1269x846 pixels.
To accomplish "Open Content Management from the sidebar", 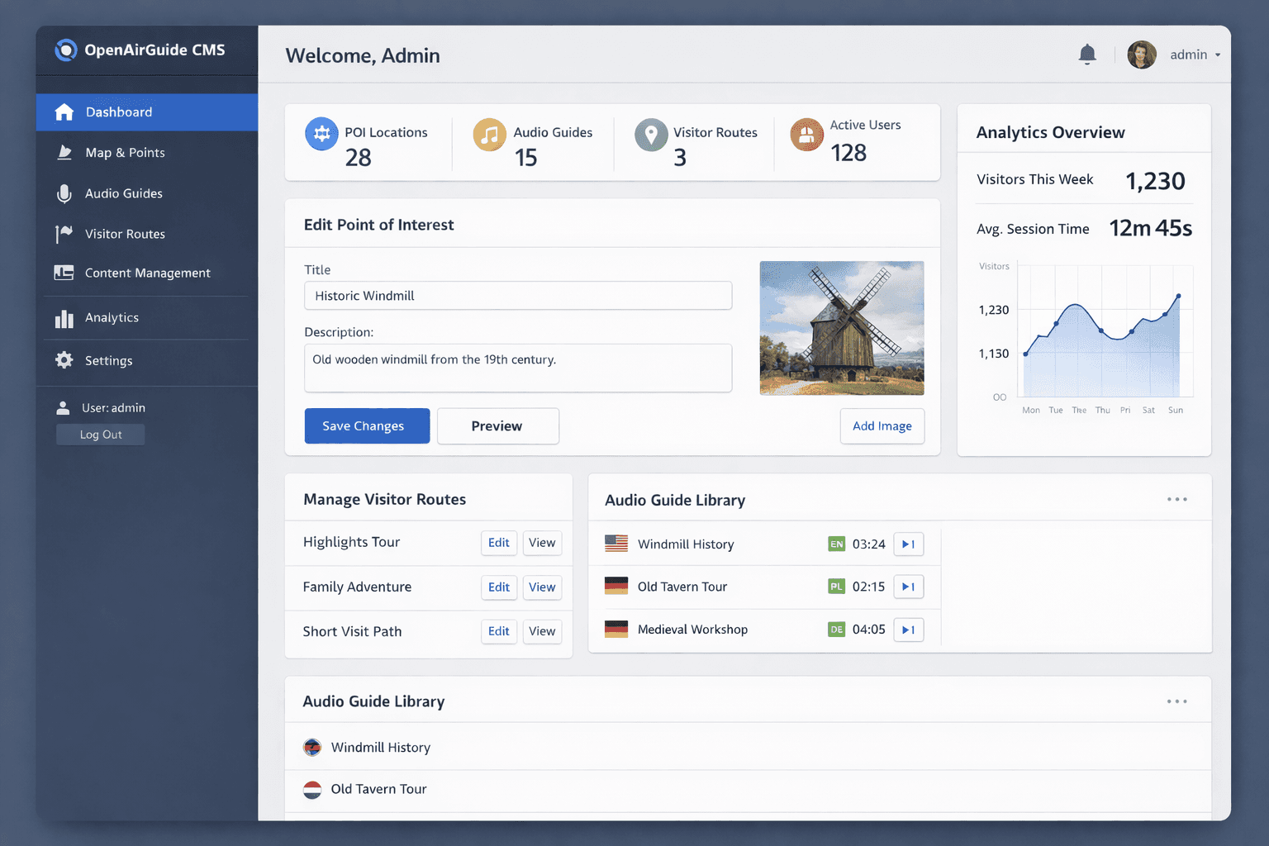I will (x=147, y=273).
